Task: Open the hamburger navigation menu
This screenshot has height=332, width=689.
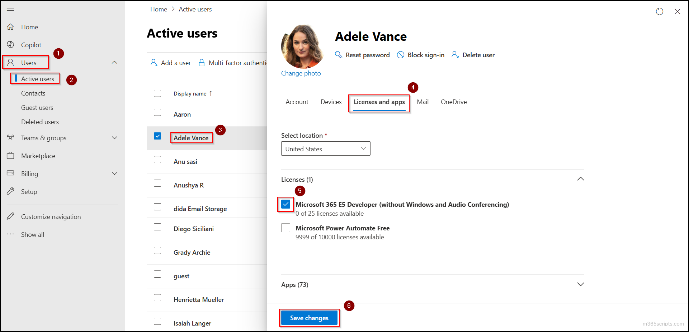Action: pyautogui.click(x=10, y=9)
